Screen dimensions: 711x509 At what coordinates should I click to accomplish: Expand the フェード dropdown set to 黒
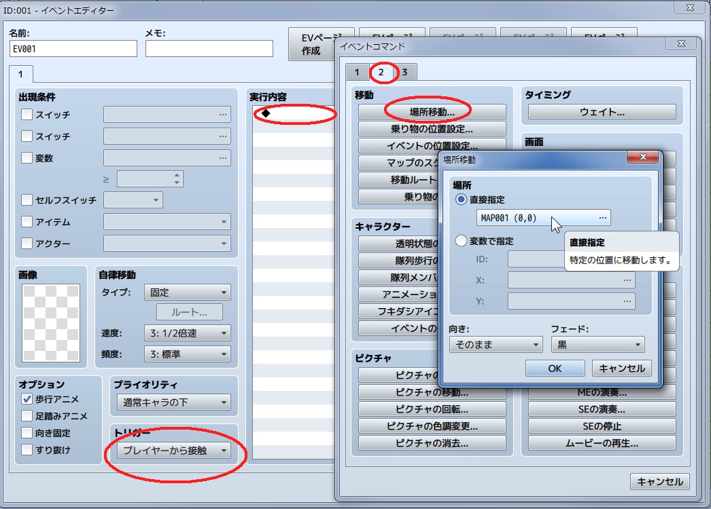(597, 345)
